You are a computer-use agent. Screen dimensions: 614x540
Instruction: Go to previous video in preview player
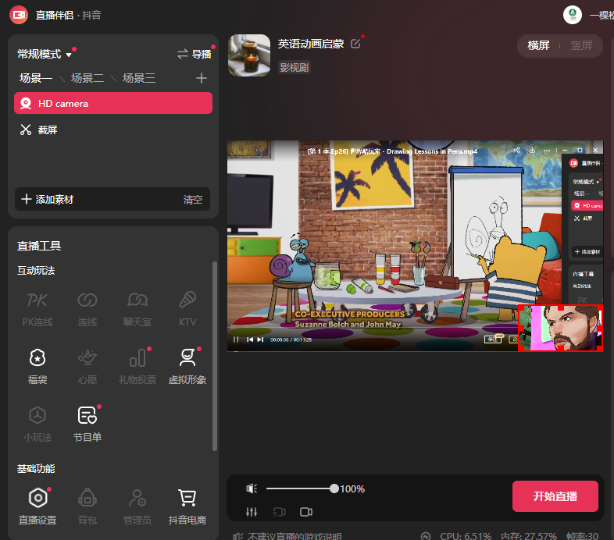tap(249, 339)
